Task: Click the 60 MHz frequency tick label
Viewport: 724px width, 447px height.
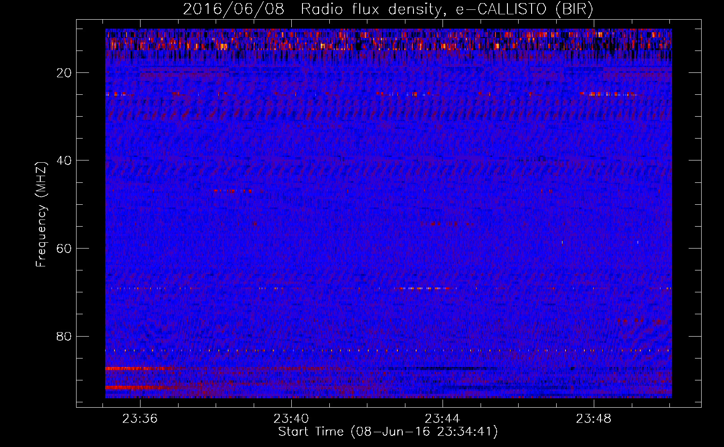Action: [64, 249]
